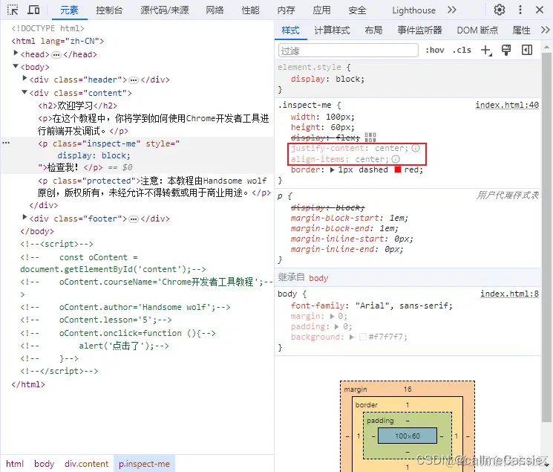Click the display: block value in element.style

[350, 79]
